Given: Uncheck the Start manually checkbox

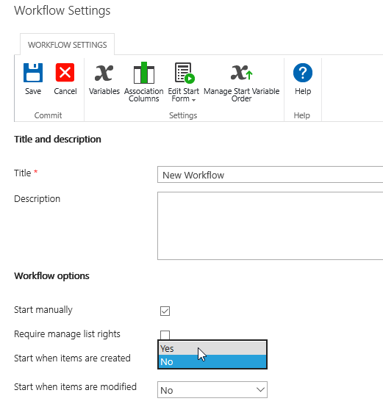Looking at the screenshot, I should [165, 311].
